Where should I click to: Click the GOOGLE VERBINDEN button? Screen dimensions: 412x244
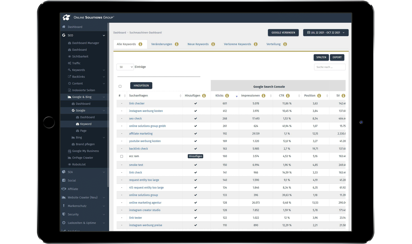(283, 33)
